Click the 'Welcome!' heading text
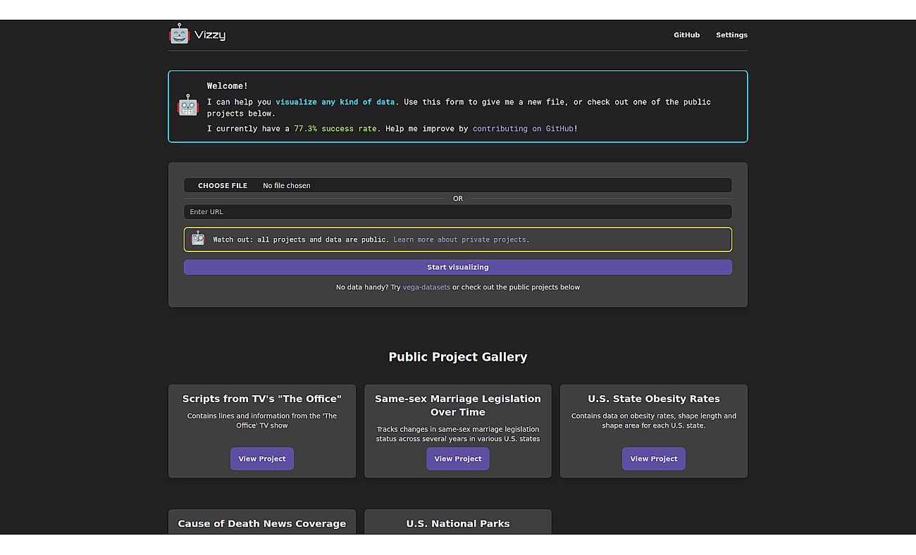The width and height of the screenshot is (916, 555). coord(228,86)
